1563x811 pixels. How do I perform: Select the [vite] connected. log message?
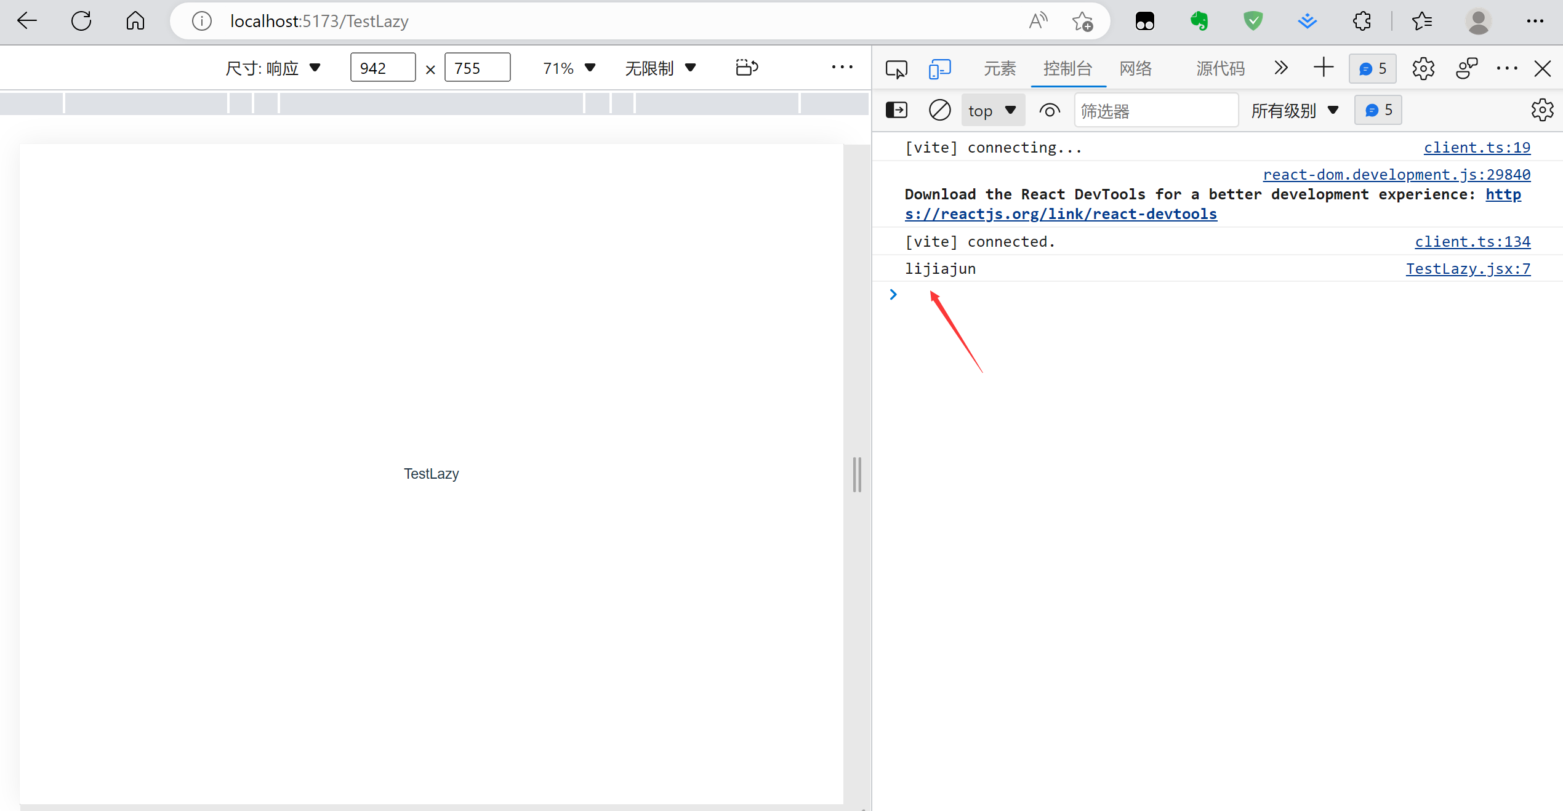click(980, 242)
